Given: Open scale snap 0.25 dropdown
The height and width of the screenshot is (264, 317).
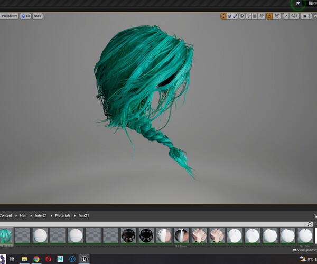Looking at the screenshot, I should 294,16.
